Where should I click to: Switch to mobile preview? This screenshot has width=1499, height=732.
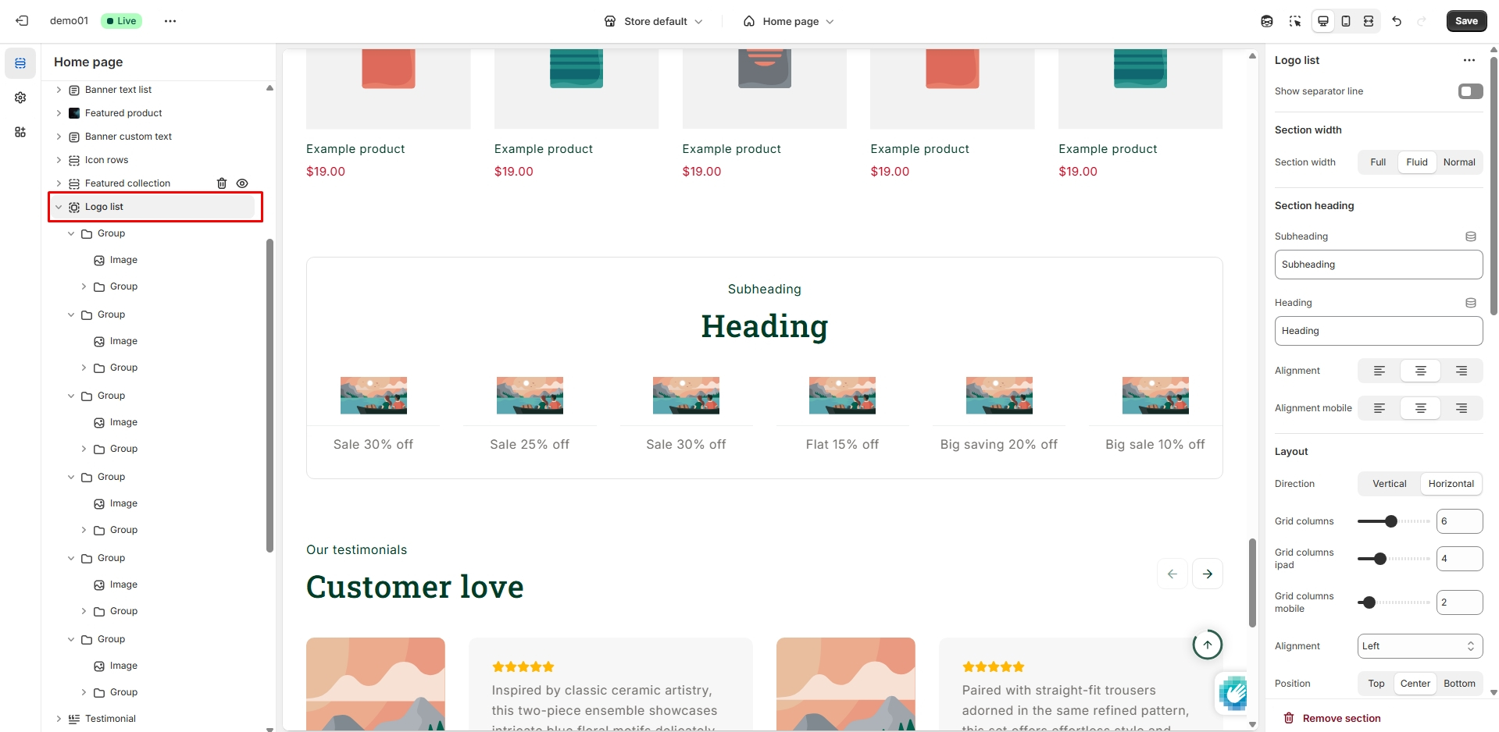[1345, 21]
